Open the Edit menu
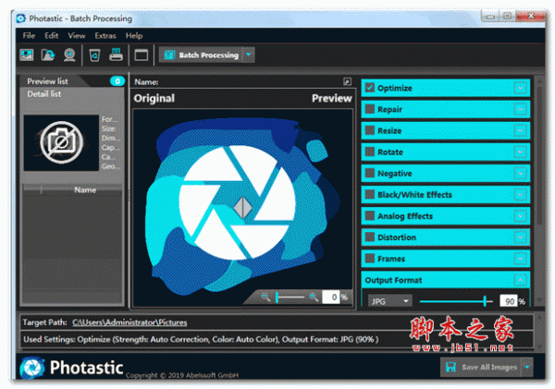Screen dimensions: 555x389 pos(51,36)
